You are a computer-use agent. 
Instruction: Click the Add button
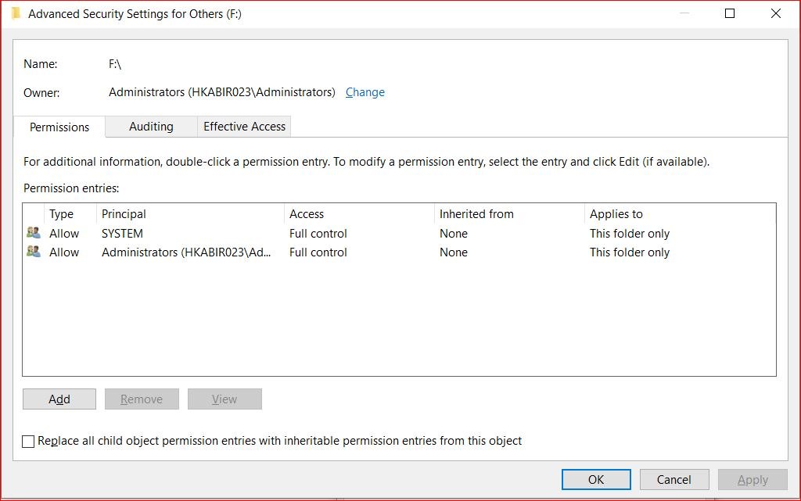tap(59, 399)
